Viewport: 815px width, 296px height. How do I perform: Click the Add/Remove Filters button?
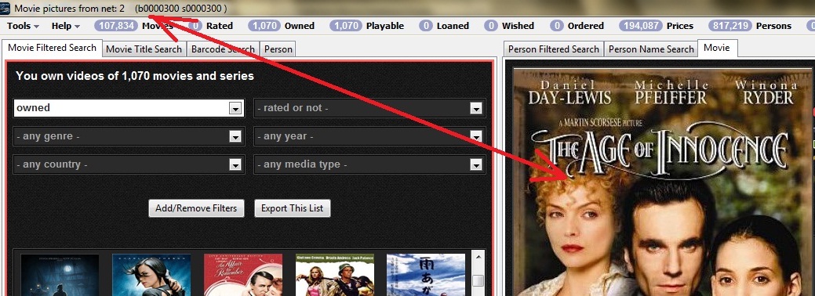(196, 208)
